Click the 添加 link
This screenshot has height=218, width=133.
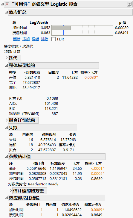point(26,39)
